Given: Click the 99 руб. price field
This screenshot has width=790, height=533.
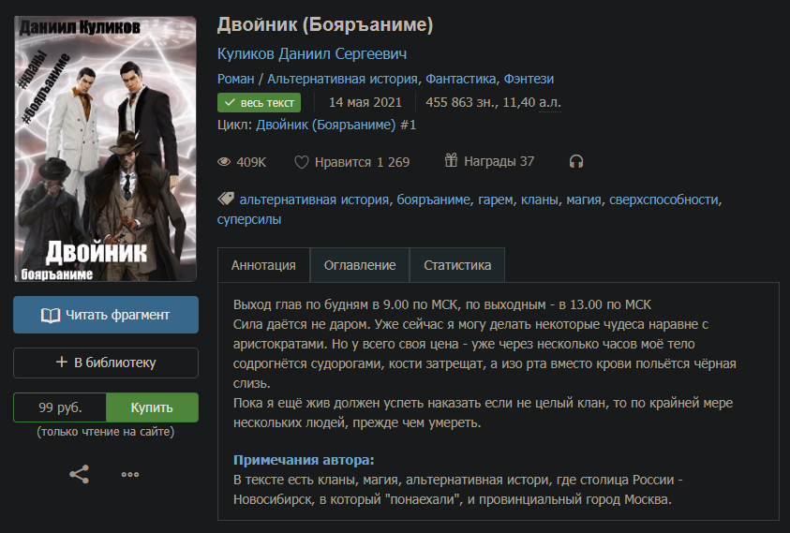Looking at the screenshot, I should [x=60, y=407].
